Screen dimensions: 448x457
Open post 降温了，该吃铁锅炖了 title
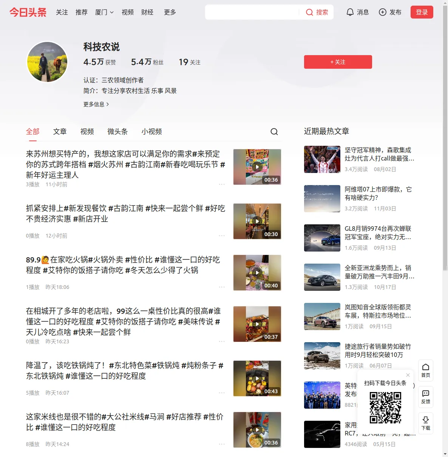(125, 371)
